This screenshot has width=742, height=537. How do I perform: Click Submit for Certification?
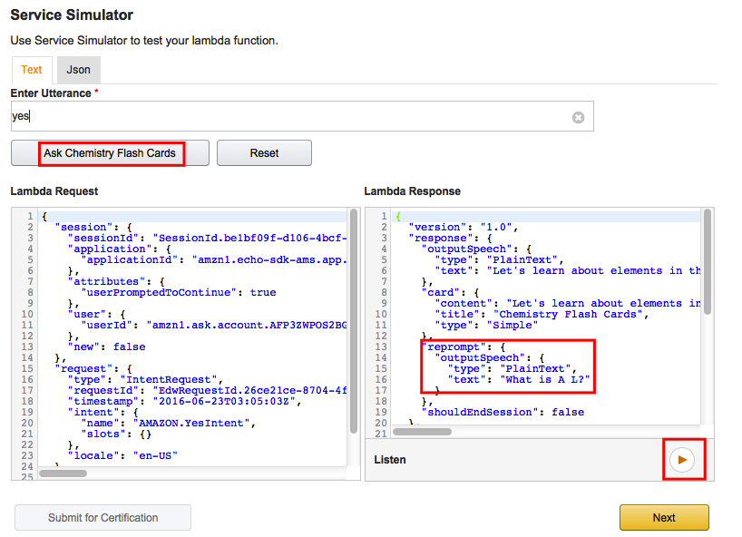click(103, 517)
